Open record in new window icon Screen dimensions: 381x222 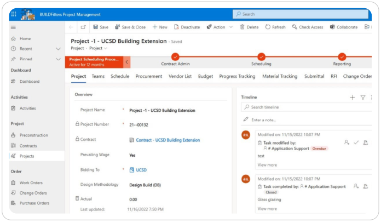(83, 27)
